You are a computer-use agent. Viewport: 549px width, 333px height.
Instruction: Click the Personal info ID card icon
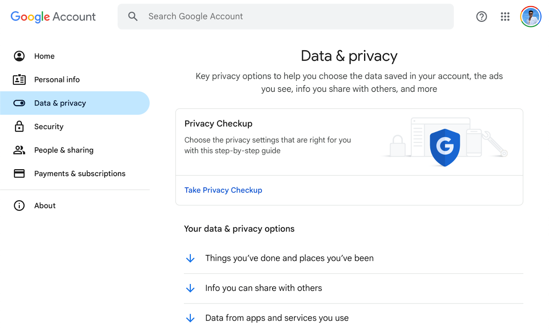tap(19, 79)
